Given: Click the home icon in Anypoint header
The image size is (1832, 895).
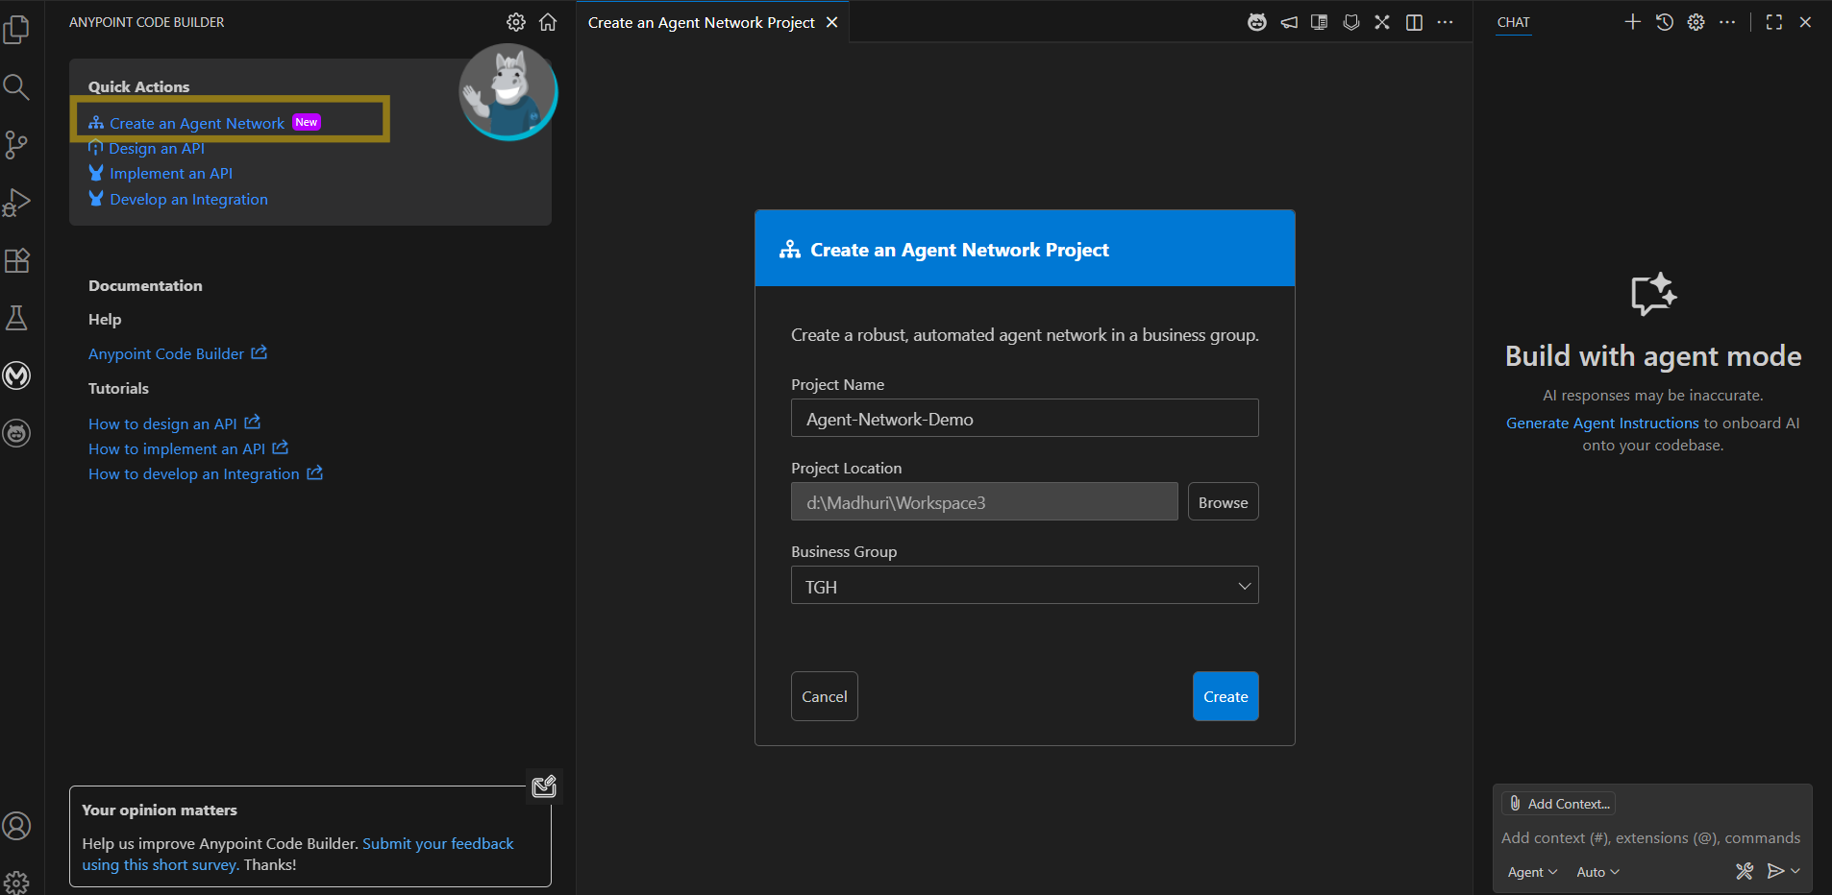Looking at the screenshot, I should [x=548, y=22].
